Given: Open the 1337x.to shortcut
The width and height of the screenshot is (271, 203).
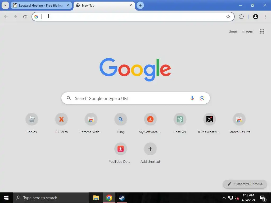Looking at the screenshot, I should click(x=61, y=123).
